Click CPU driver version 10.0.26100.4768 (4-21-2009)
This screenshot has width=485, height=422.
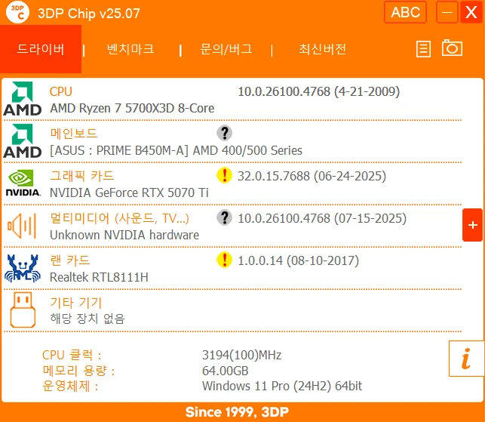tap(319, 91)
